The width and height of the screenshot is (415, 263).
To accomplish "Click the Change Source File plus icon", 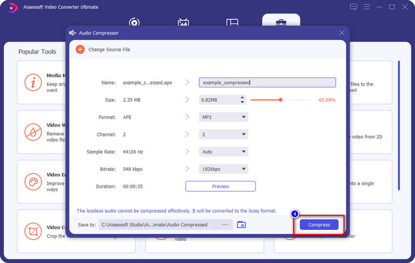I will (x=80, y=49).
